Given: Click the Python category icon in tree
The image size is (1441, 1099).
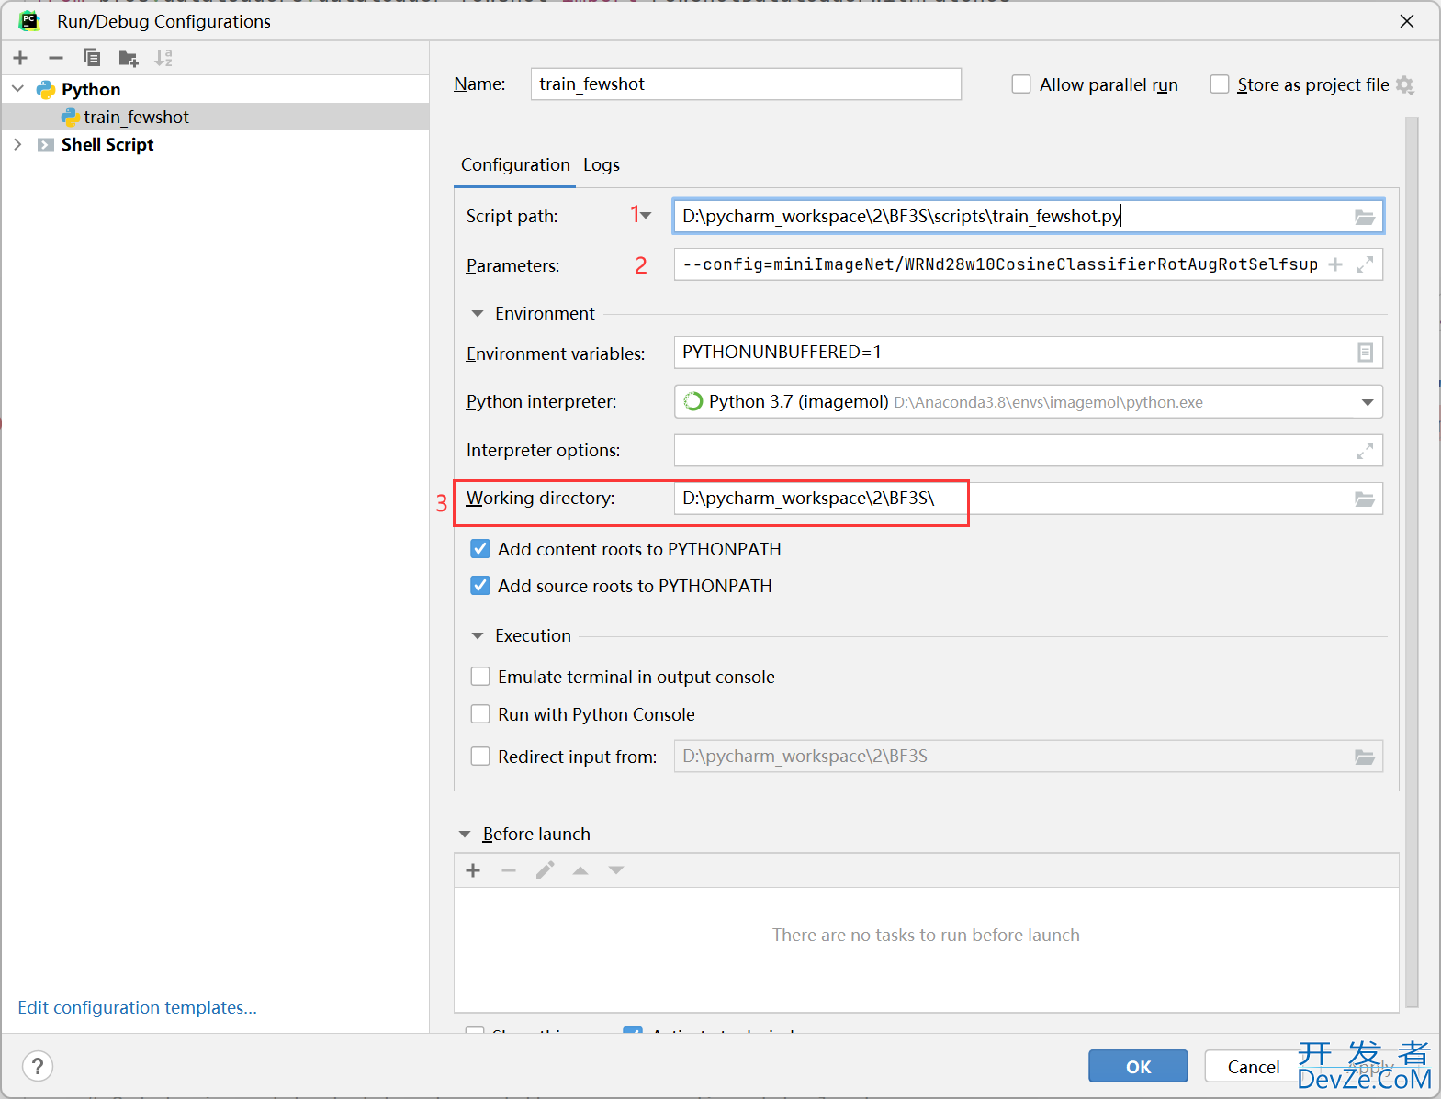Looking at the screenshot, I should click(46, 89).
